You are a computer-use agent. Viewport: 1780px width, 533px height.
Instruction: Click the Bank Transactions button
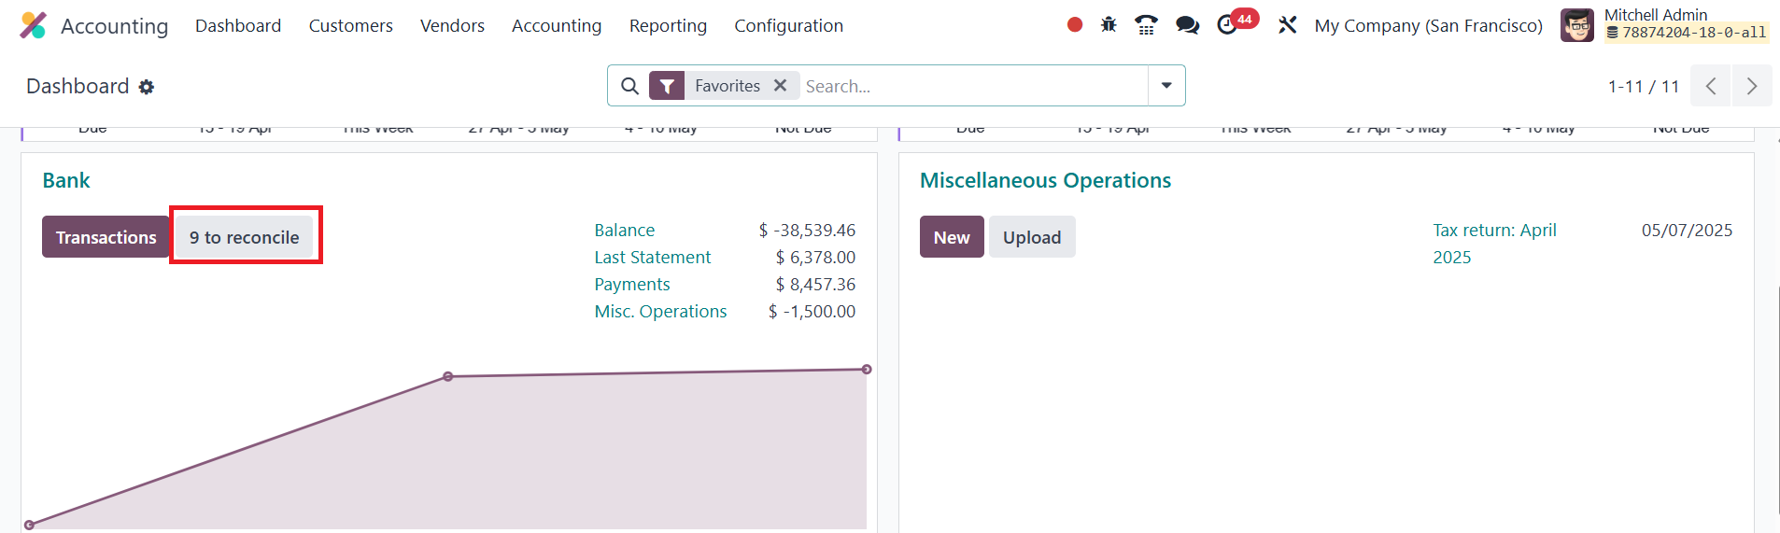point(106,237)
